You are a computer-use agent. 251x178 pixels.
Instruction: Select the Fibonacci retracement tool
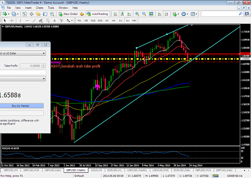click(x=48, y=20)
